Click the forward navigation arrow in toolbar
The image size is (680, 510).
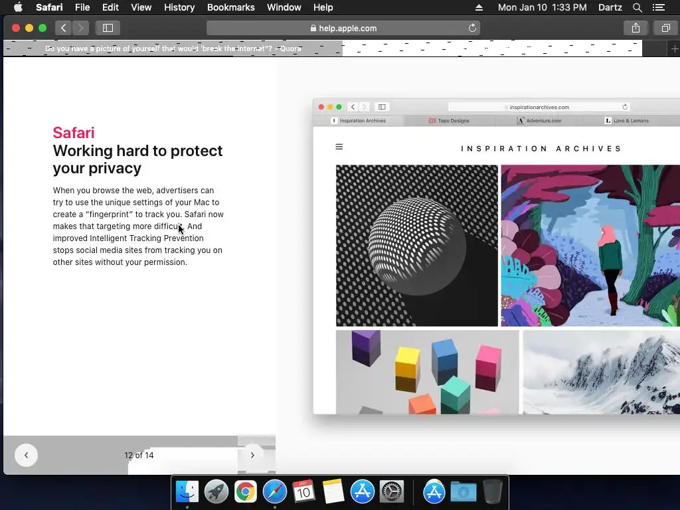(x=80, y=28)
